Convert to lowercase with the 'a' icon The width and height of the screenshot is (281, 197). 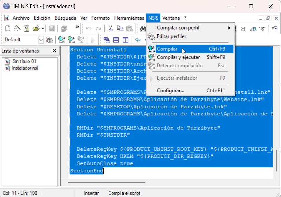pos(243,29)
